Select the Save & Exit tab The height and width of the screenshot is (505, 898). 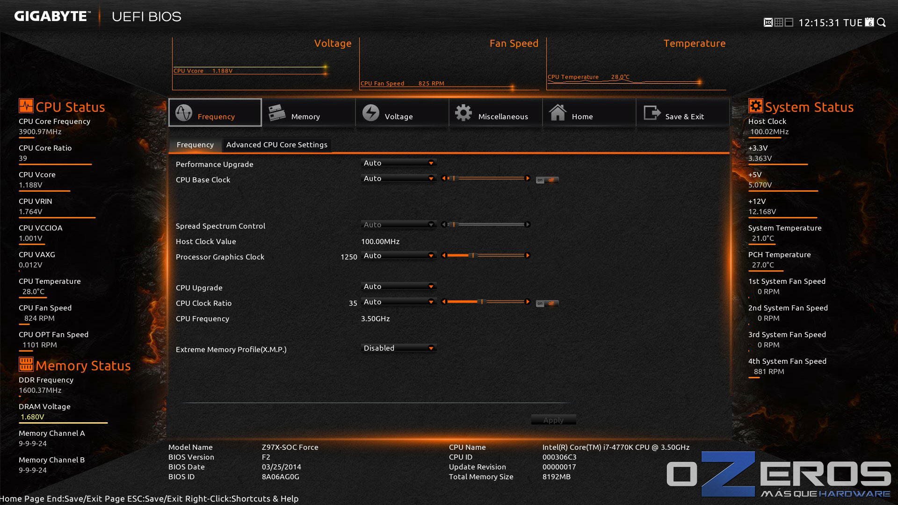pos(683,112)
